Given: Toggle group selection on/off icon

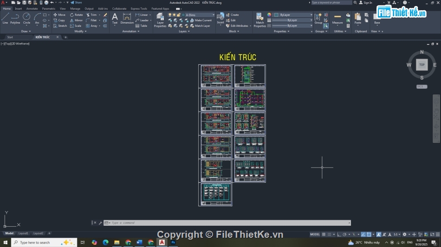Looking at the screenshot, I should point(326,26).
